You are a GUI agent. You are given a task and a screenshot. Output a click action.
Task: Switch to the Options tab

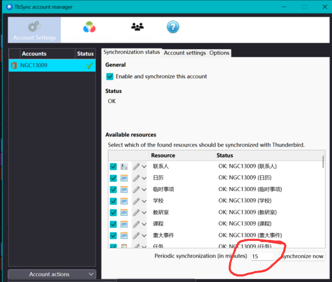pyautogui.click(x=219, y=53)
